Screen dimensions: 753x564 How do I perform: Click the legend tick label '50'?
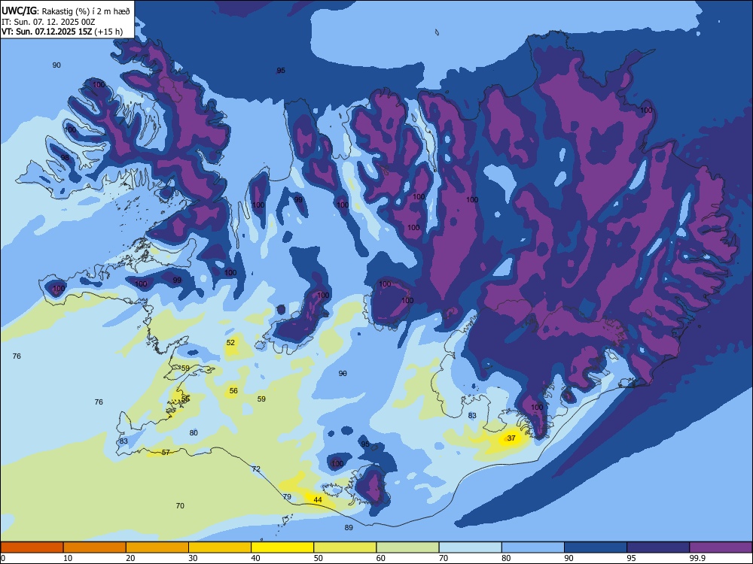(x=318, y=558)
